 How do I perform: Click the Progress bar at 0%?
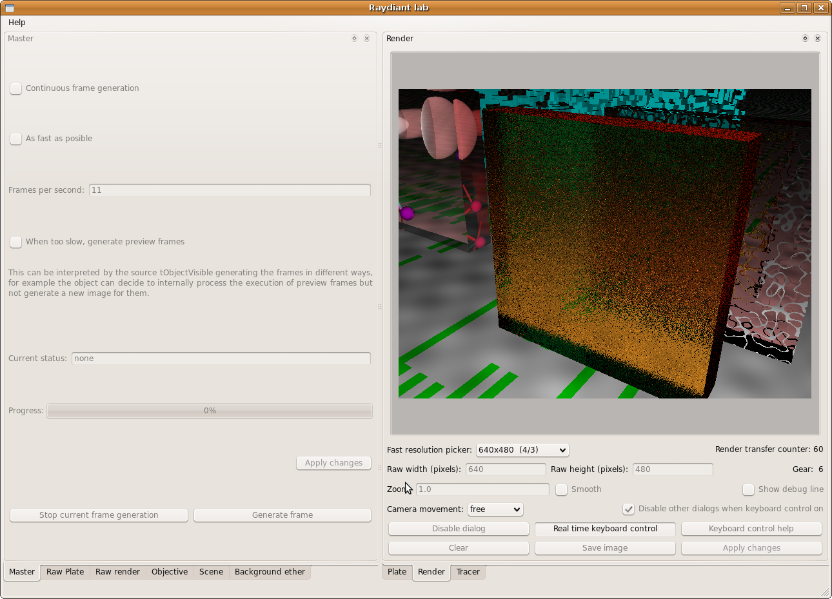tap(210, 411)
